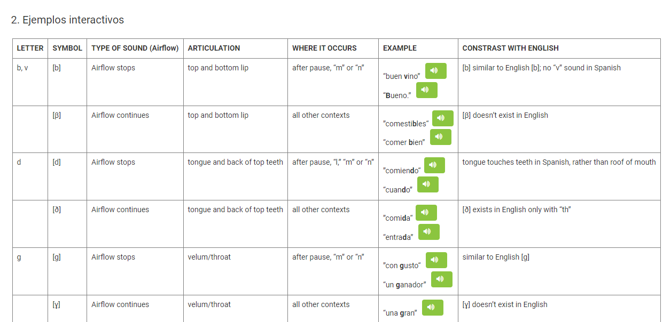The height and width of the screenshot is (322, 663).
Task: Click the WHERE IT OCCURS header
Action: [x=324, y=48]
